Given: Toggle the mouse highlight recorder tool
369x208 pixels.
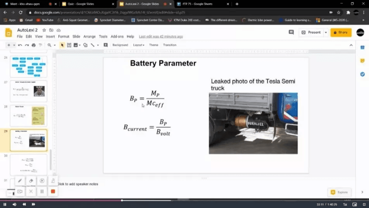Looking at the screenshot, I should 42,181.
